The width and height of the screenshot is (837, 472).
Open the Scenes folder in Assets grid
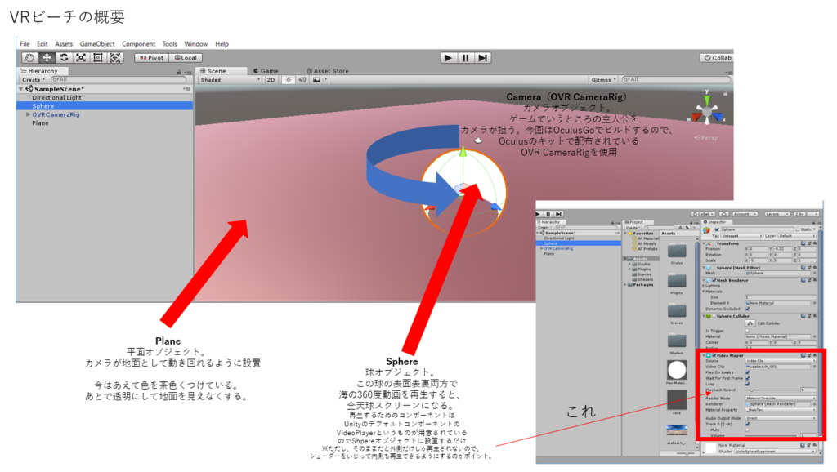pyautogui.click(x=677, y=311)
